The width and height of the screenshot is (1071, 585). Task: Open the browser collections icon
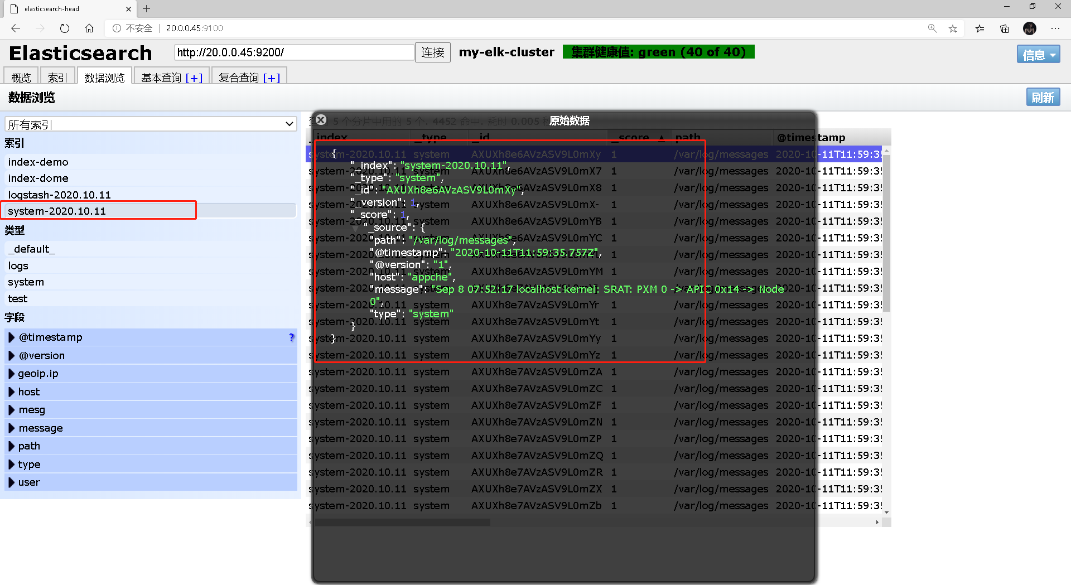[x=1005, y=28]
